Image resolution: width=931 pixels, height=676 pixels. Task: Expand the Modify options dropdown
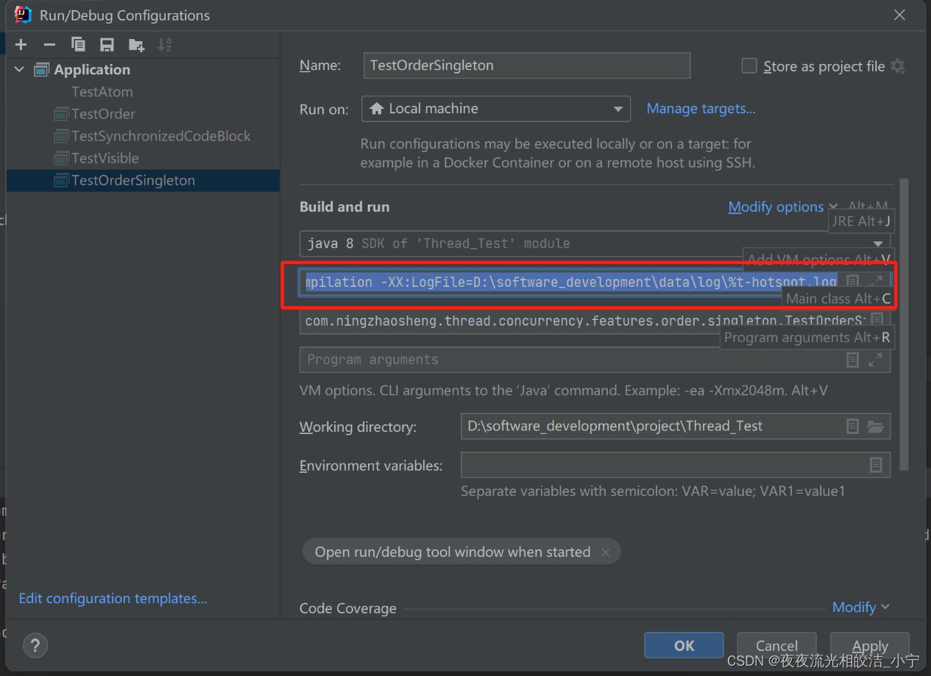pos(782,207)
